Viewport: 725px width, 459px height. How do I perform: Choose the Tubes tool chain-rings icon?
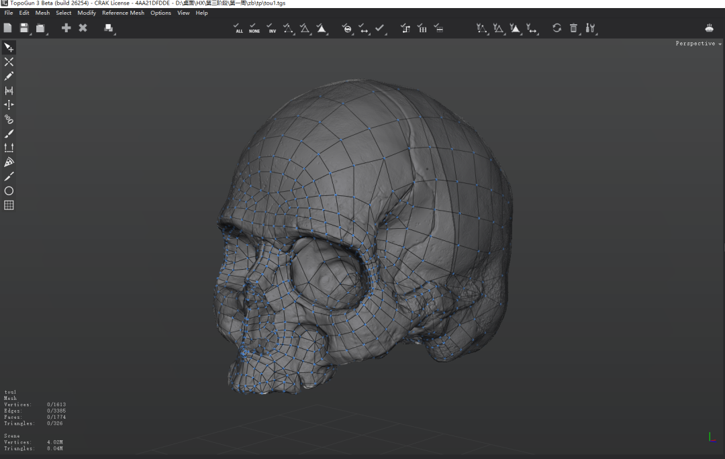pos(9,119)
